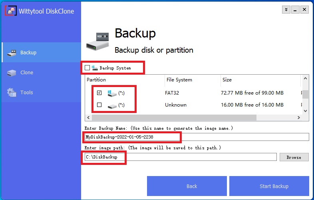Uncheck the FAT32 partition checkbox
Screen dimensions: 314x200
click(x=99, y=93)
